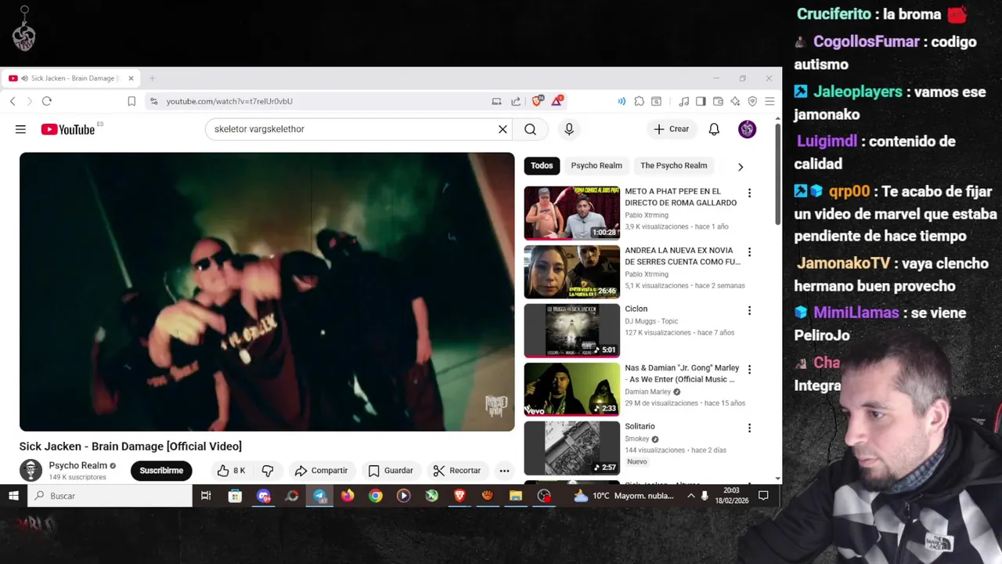Open the weather widget on taskbar
1002x564 pixels.
623,496
